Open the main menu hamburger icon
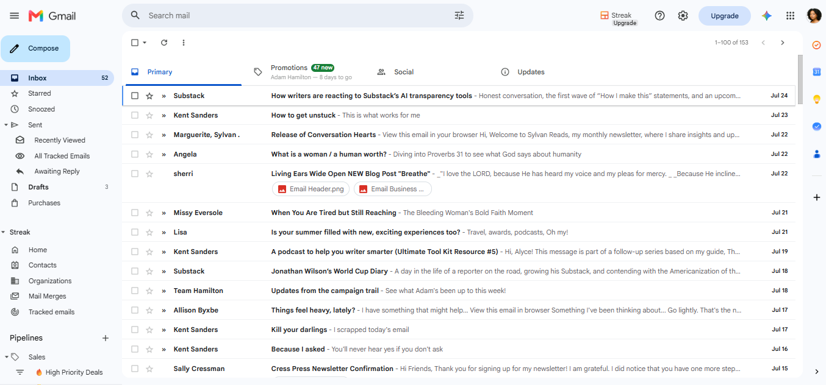This screenshot has width=826, height=385. (14, 16)
